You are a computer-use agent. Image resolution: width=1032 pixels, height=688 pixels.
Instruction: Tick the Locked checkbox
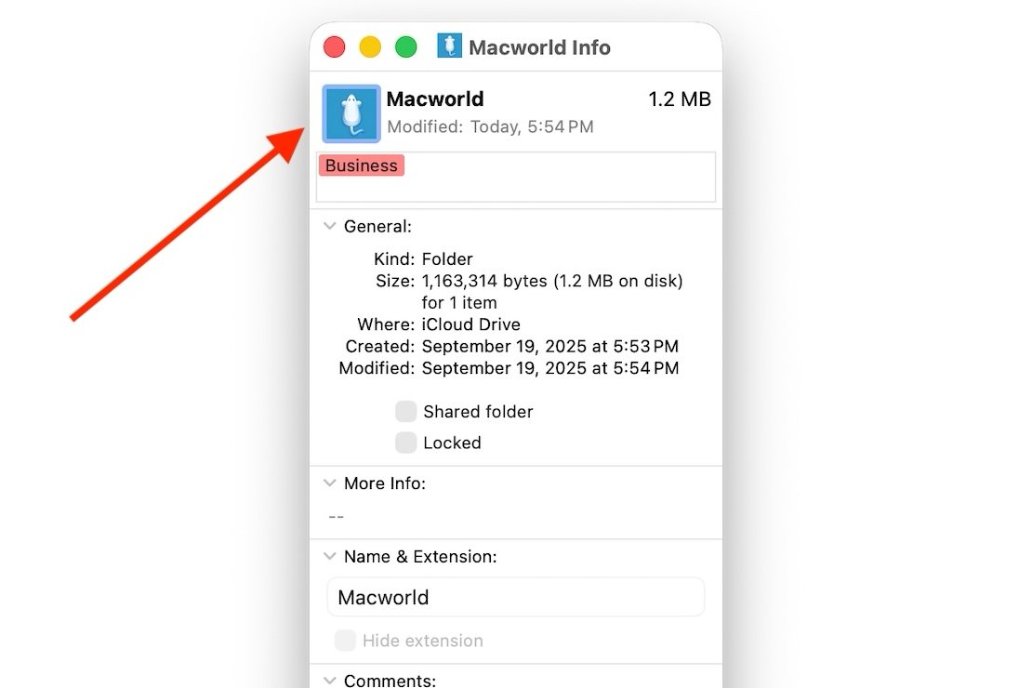pos(406,443)
